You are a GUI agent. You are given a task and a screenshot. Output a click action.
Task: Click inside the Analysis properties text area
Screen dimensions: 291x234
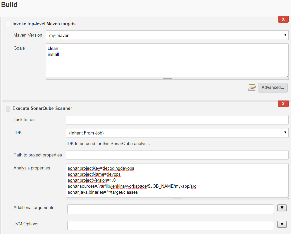click(x=177, y=180)
